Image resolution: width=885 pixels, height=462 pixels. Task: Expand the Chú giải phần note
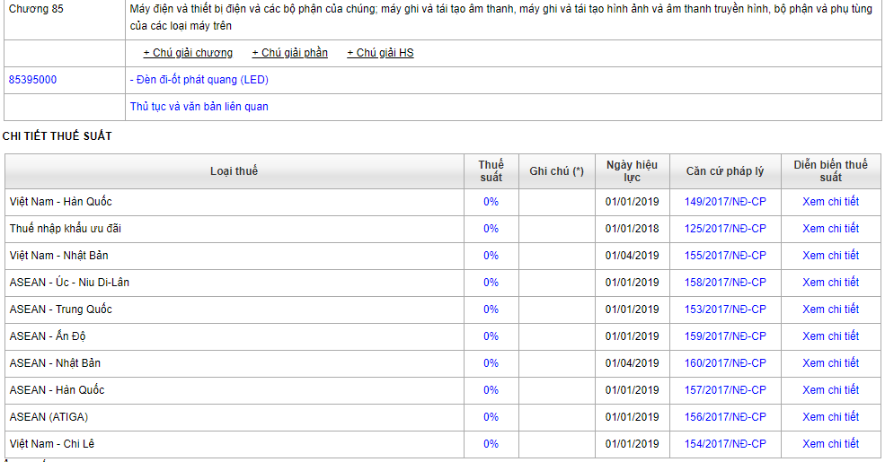point(289,53)
